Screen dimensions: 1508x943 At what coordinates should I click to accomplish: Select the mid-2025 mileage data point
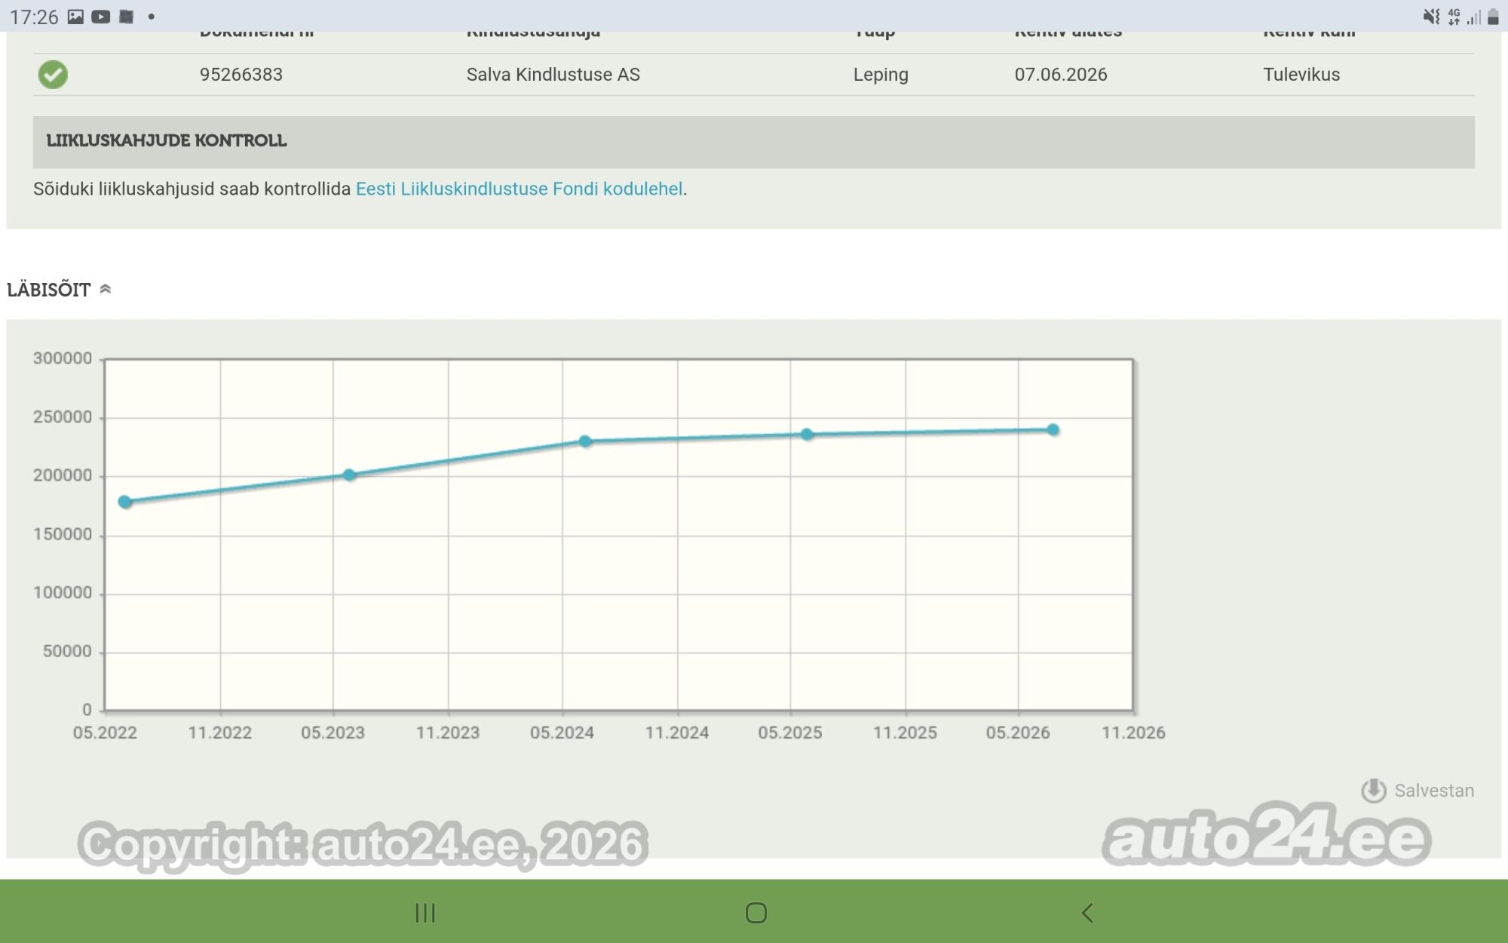807,435
